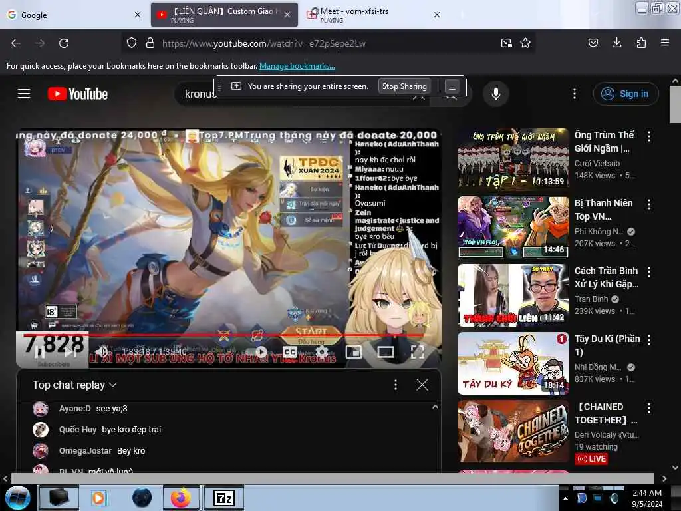Open the video player settings gear
Screen dimensions: 681x511
[x=321, y=352]
